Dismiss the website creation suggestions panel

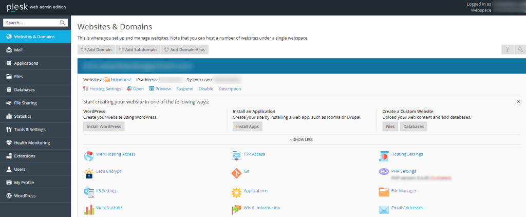pos(518,101)
